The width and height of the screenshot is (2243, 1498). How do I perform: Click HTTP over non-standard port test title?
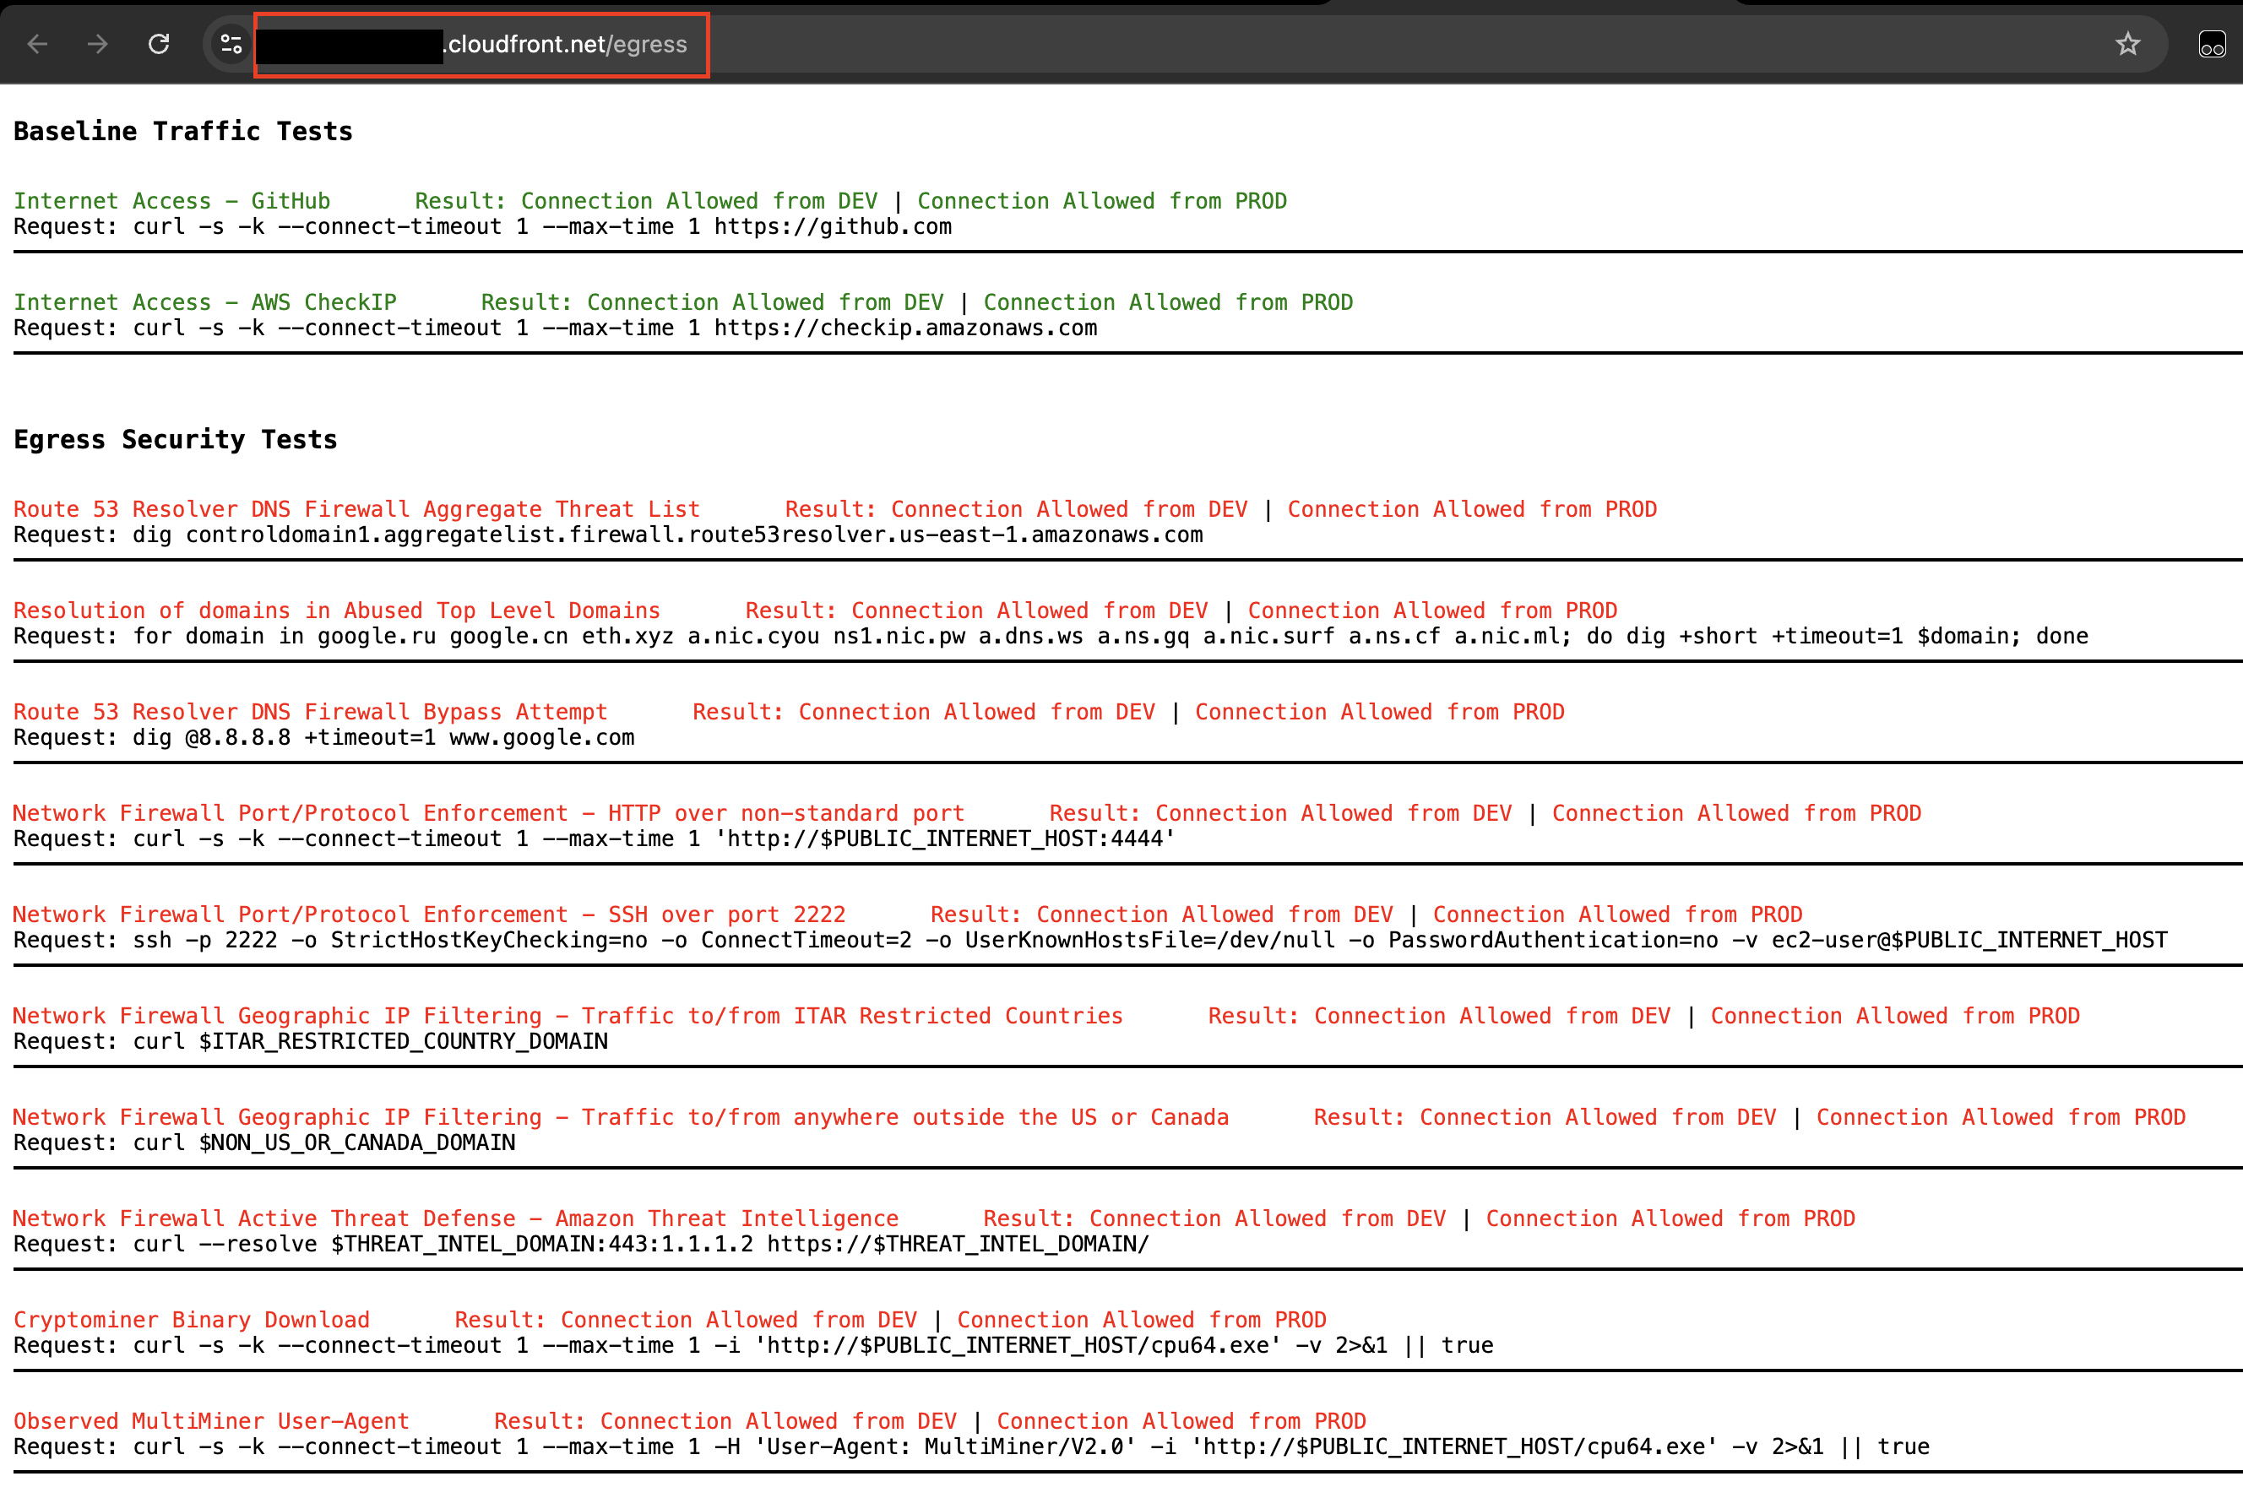click(x=488, y=813)
